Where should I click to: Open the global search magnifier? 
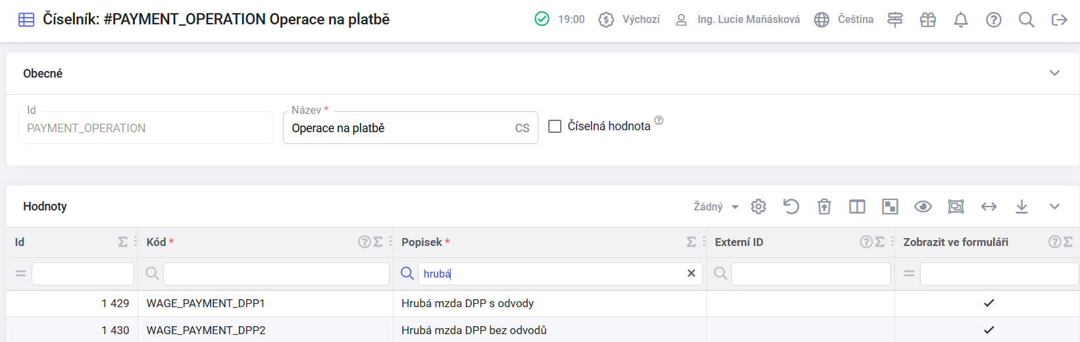1027,20
